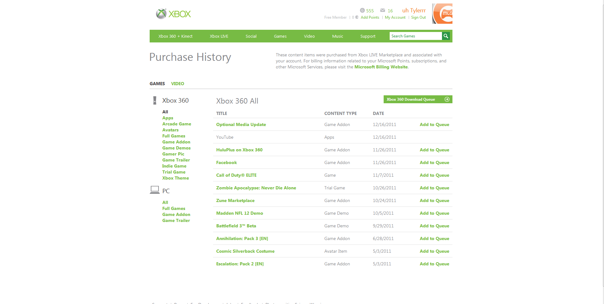The width and height of the screenshot is (604, 304).
Task: Add Facebook to queue
Action: pyautogui.click(x=434, y=162)
